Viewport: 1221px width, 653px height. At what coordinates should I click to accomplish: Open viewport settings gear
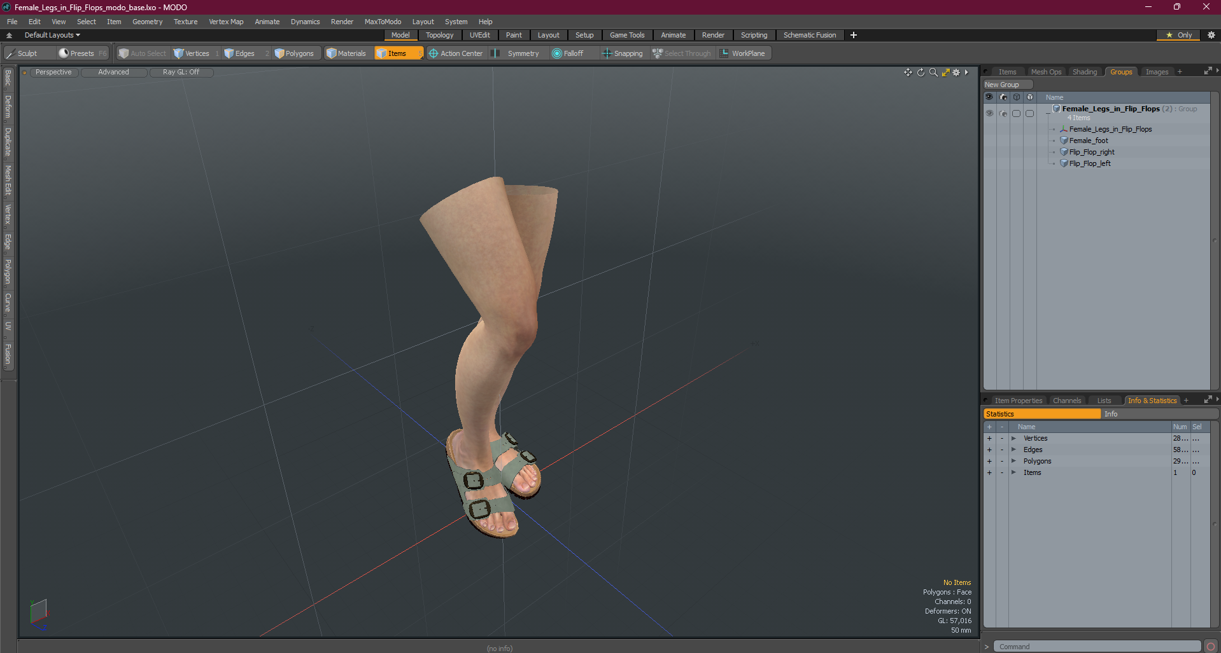coord(956,72)
